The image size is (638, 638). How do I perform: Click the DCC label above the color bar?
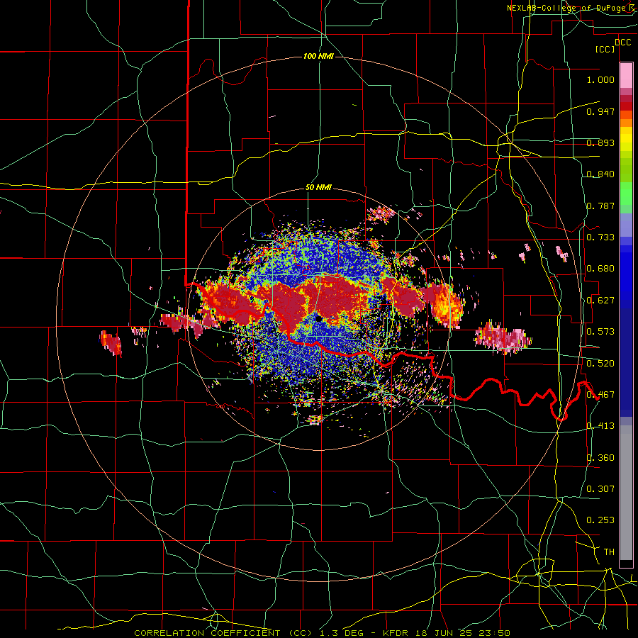tap(623, 43)
